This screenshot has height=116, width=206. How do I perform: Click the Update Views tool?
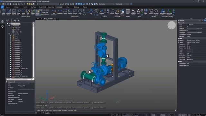click(33, 12)
